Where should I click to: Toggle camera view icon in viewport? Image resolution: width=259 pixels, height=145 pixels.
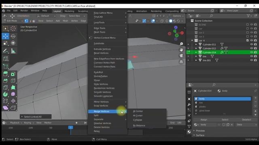(x=181, y=56)
